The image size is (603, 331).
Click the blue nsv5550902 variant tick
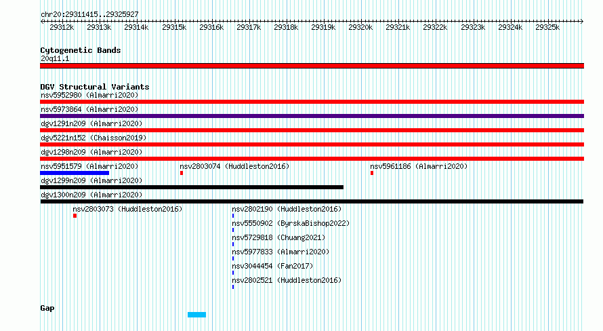point(233,230)
